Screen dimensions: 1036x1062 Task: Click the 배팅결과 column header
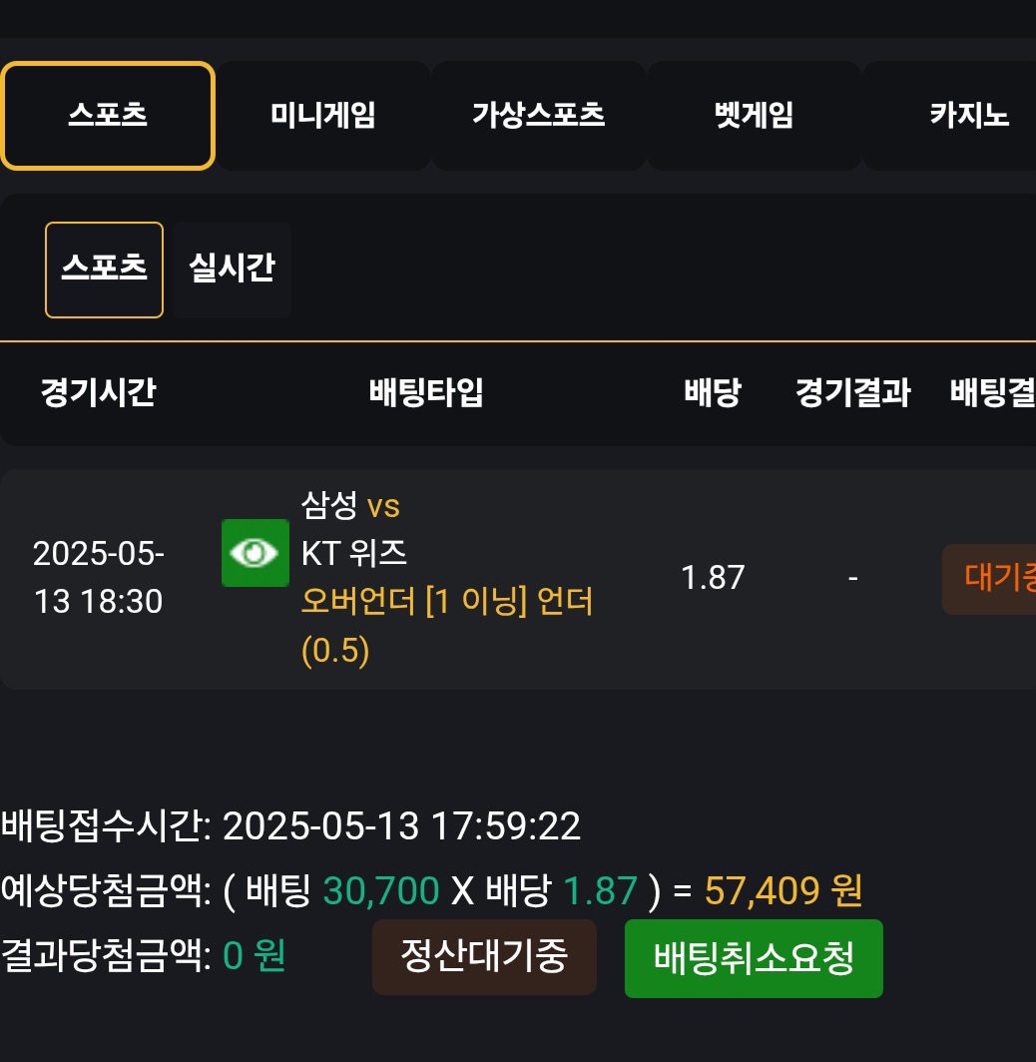point(993,392)
